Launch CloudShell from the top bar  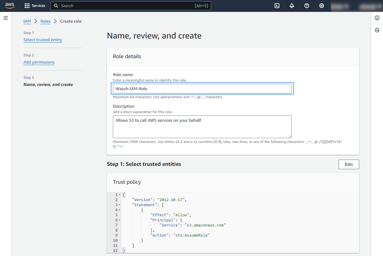pyautogui.click(x=277, y=6)
